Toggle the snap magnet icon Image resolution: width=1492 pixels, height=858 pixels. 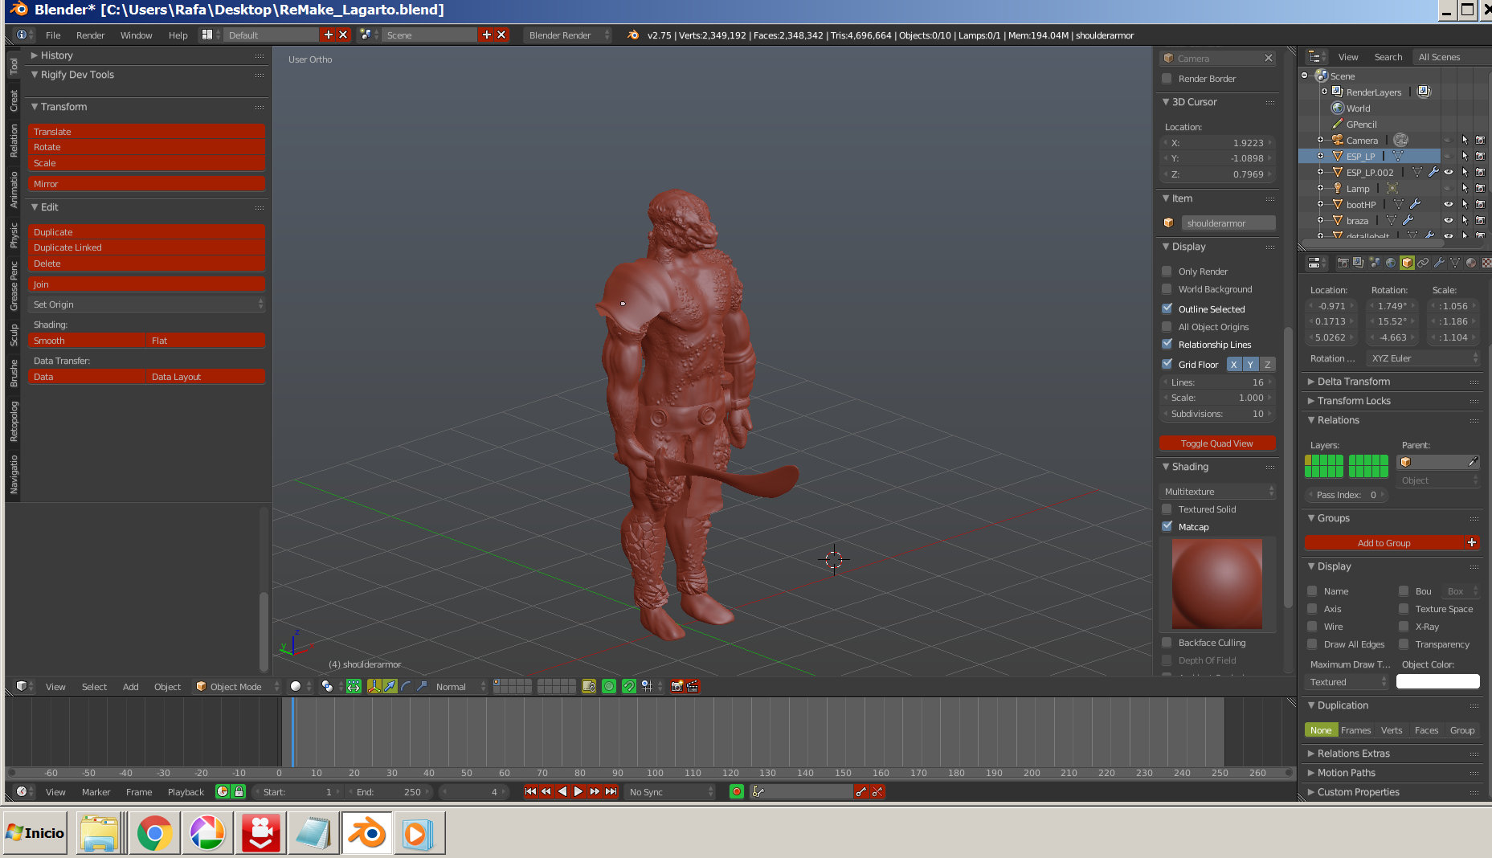point(629,686)
